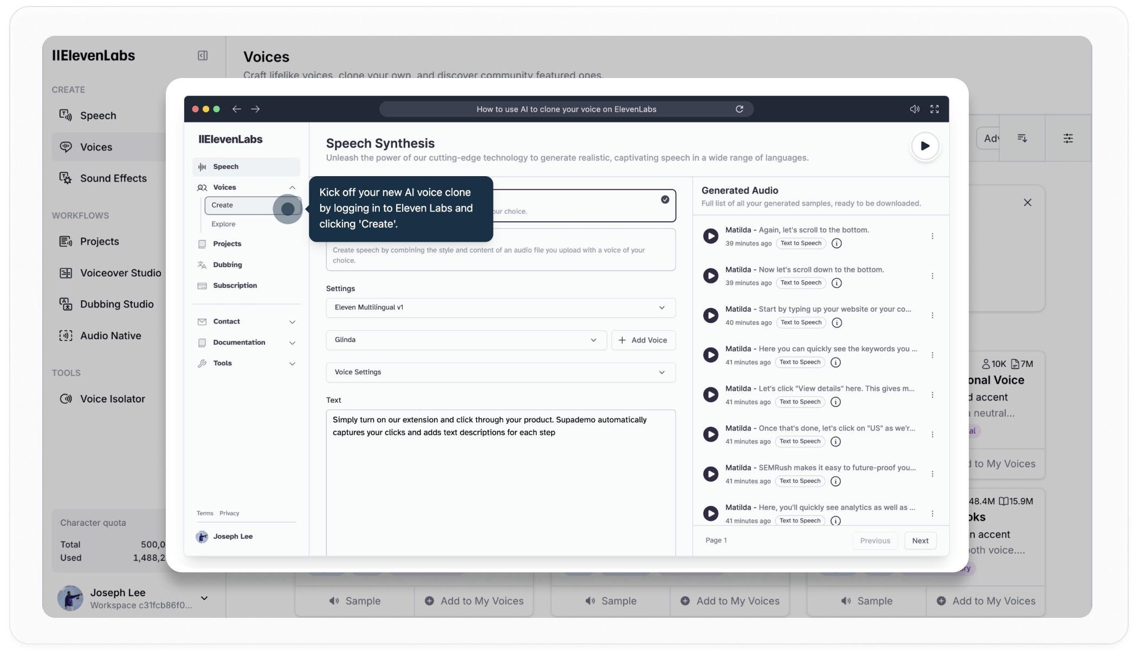Show info for 'Here you can quickly see' sample

pyautogui.click(x=836, y=362)
